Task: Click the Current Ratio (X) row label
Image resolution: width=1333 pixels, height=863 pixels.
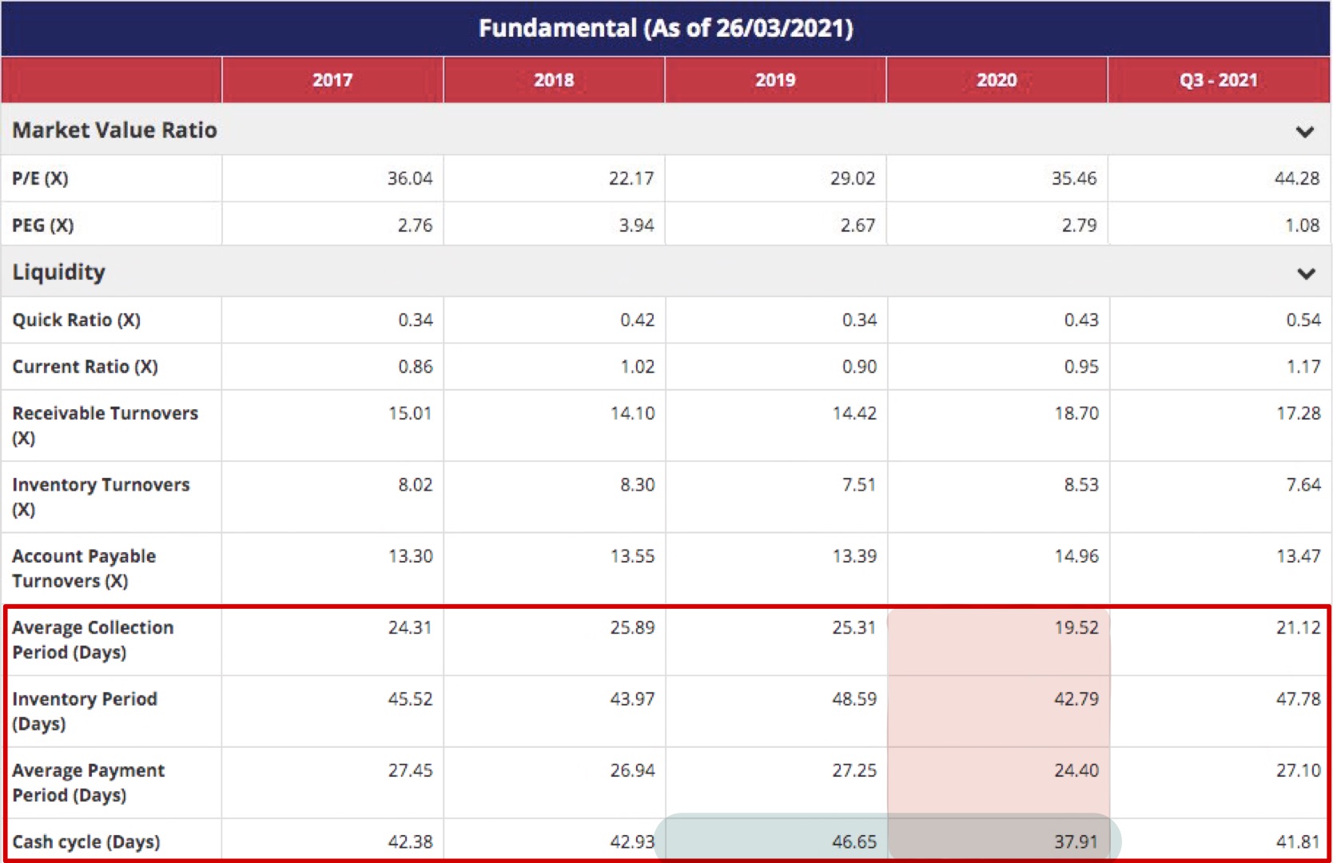Action: point(86,367)
